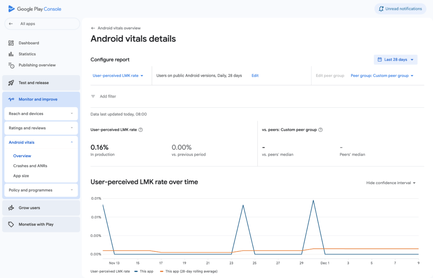
Task: Click the Monetise with Play tag icon
Action: pyautogui.click(x=10, y=224)
